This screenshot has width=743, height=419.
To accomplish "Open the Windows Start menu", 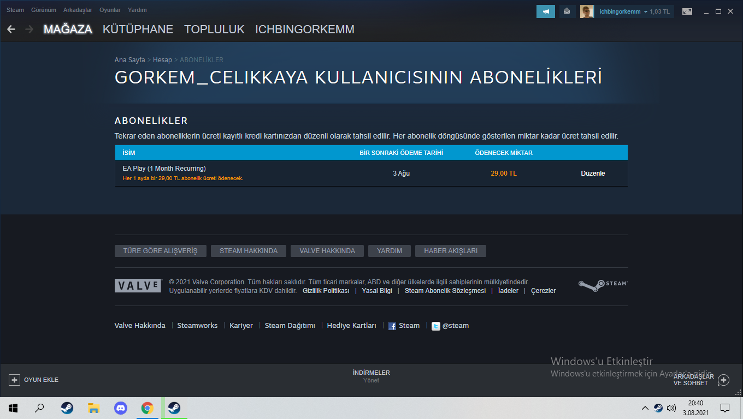I will 13,408.
